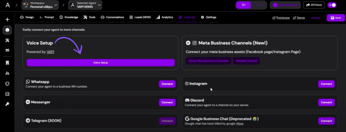Click the WhatsApp logo icon
This screenshot has width=346, height=132.
(x=28, y=81)
